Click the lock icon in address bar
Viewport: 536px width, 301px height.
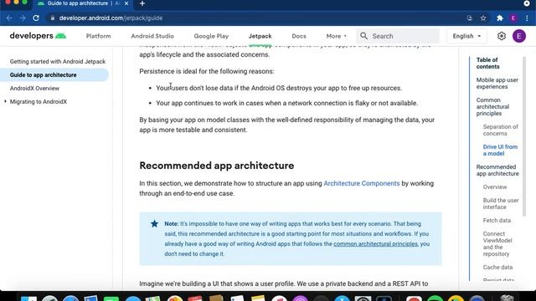[52, 18]
